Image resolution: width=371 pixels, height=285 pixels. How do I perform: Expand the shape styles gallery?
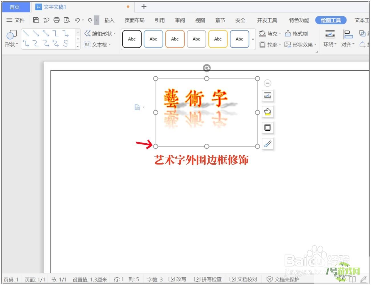pos(253,39)
